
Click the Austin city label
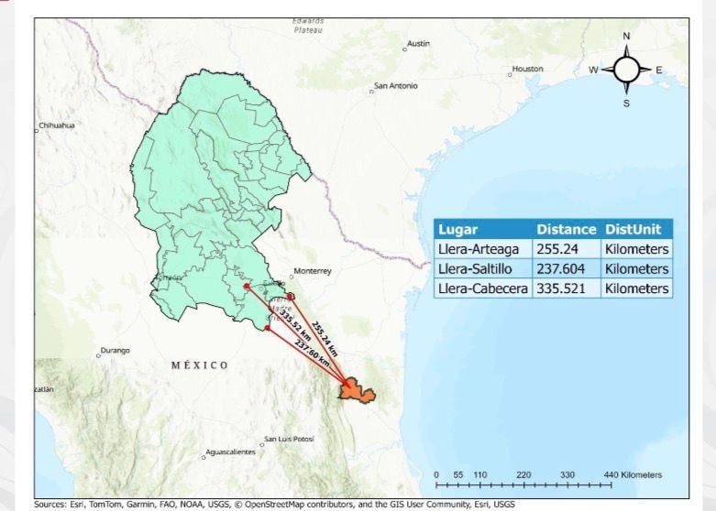418,43
